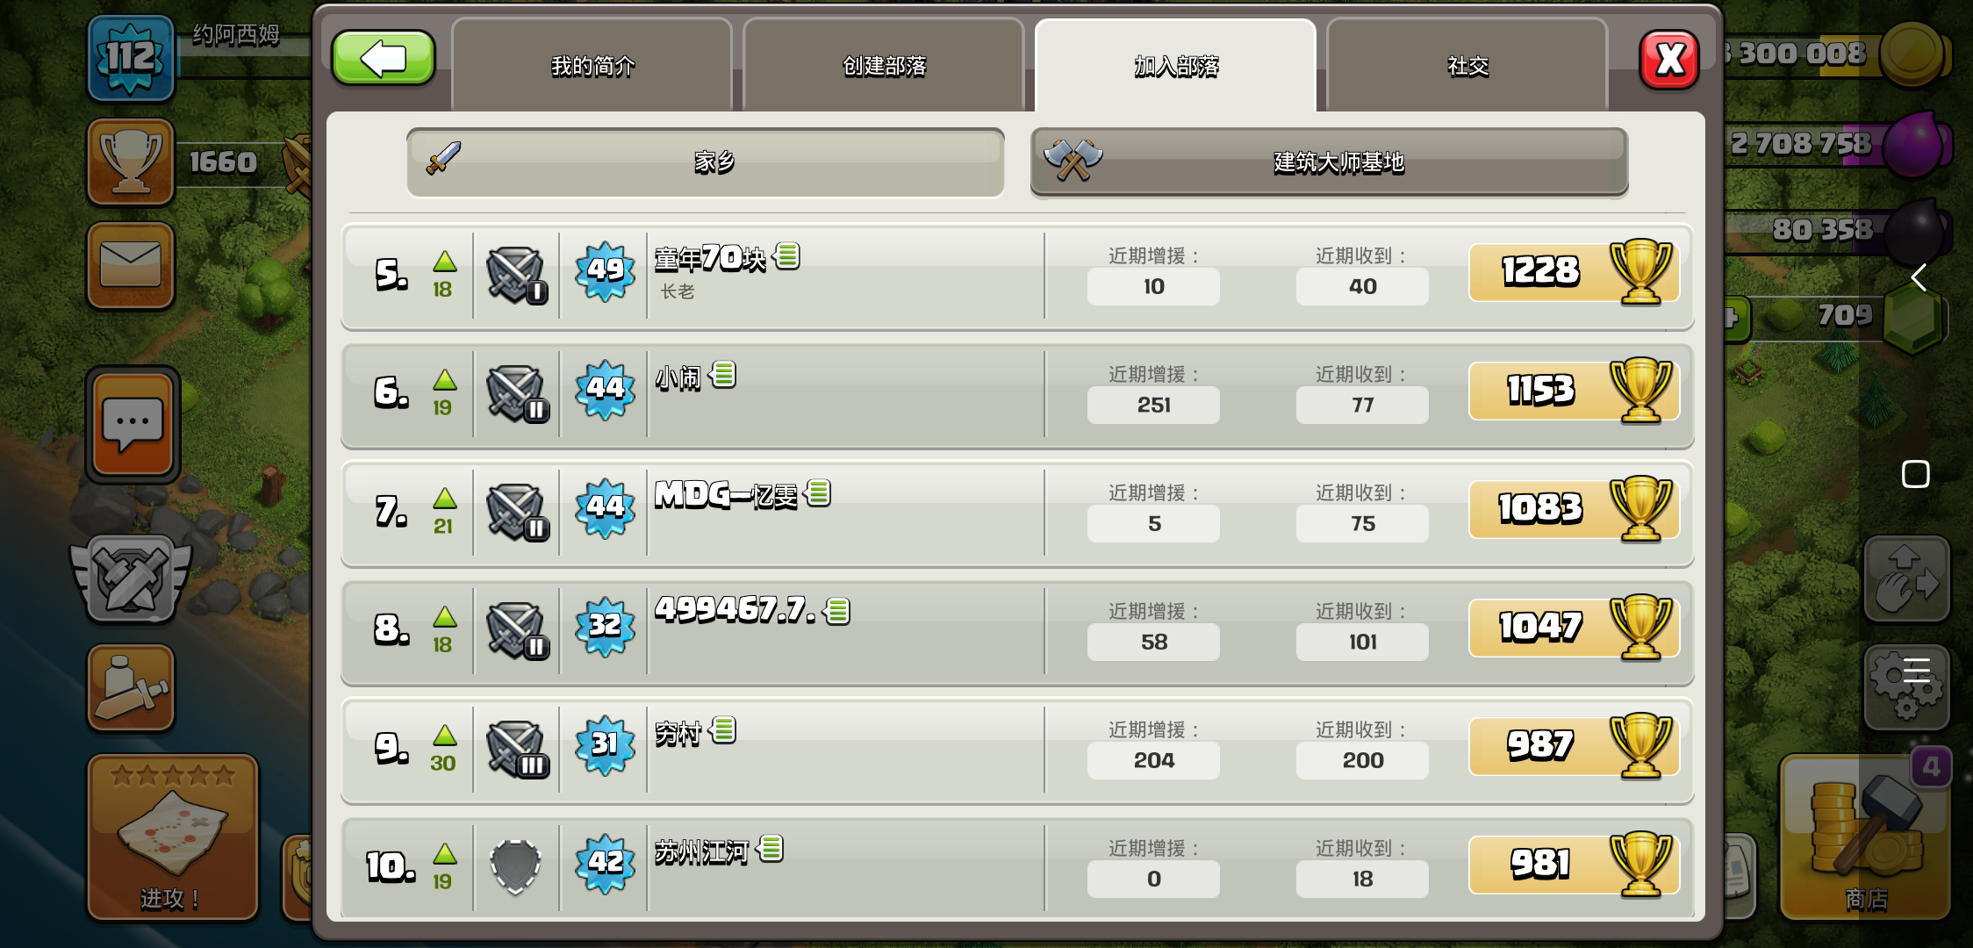This screenshot has width=1973, height=948.
Task: Open the mail envelope icon
Action: (x=131, y=266)
